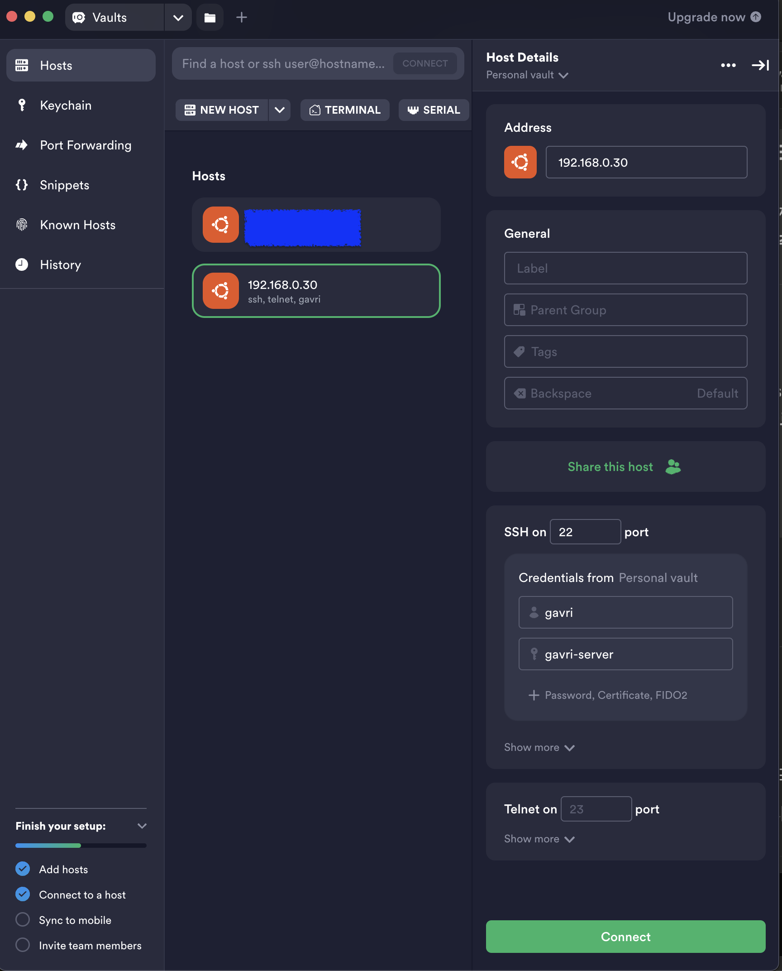The image size is (782, 971).
Task: Click the Snippets braces icon
Action: tap(22, 185)
